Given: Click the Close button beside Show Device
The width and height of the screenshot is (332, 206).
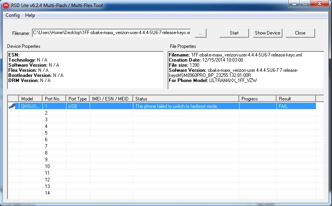Looking at the screenshot, I should point(300,33).
